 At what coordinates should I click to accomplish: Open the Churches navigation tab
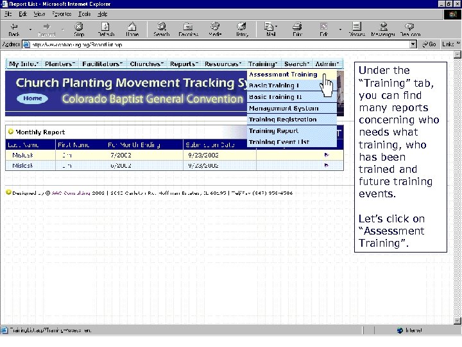coord(147,64)
